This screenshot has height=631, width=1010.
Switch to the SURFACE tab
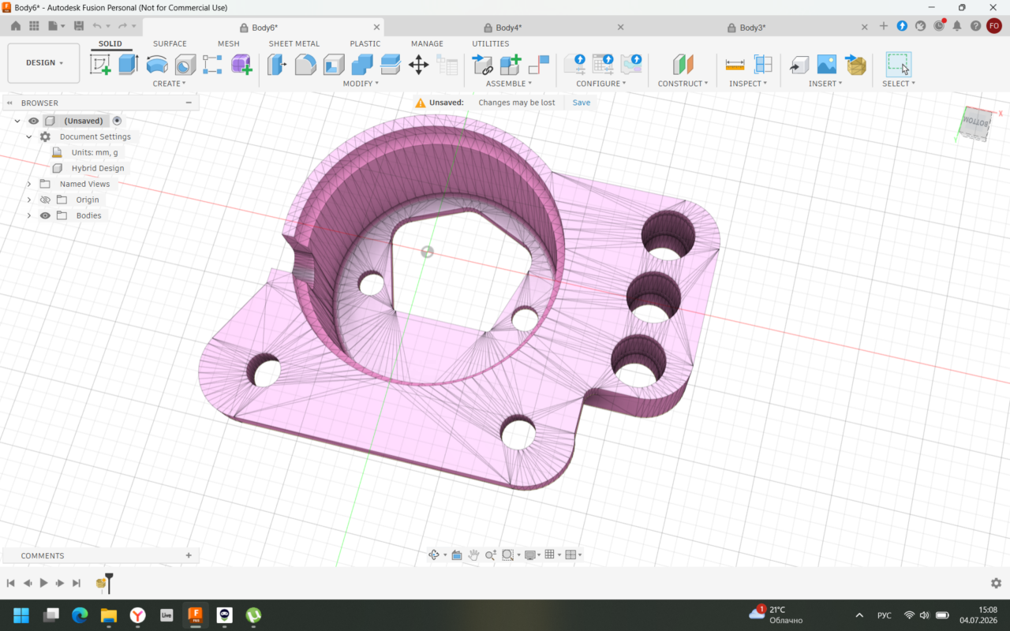[170, 43]
